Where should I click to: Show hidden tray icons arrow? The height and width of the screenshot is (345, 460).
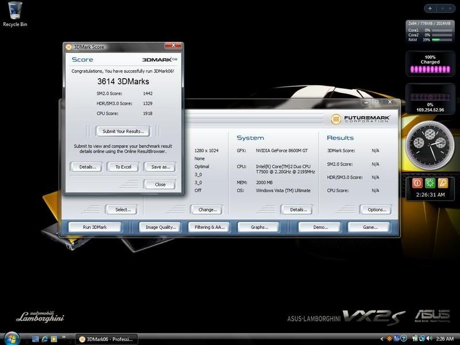(382, 339)
